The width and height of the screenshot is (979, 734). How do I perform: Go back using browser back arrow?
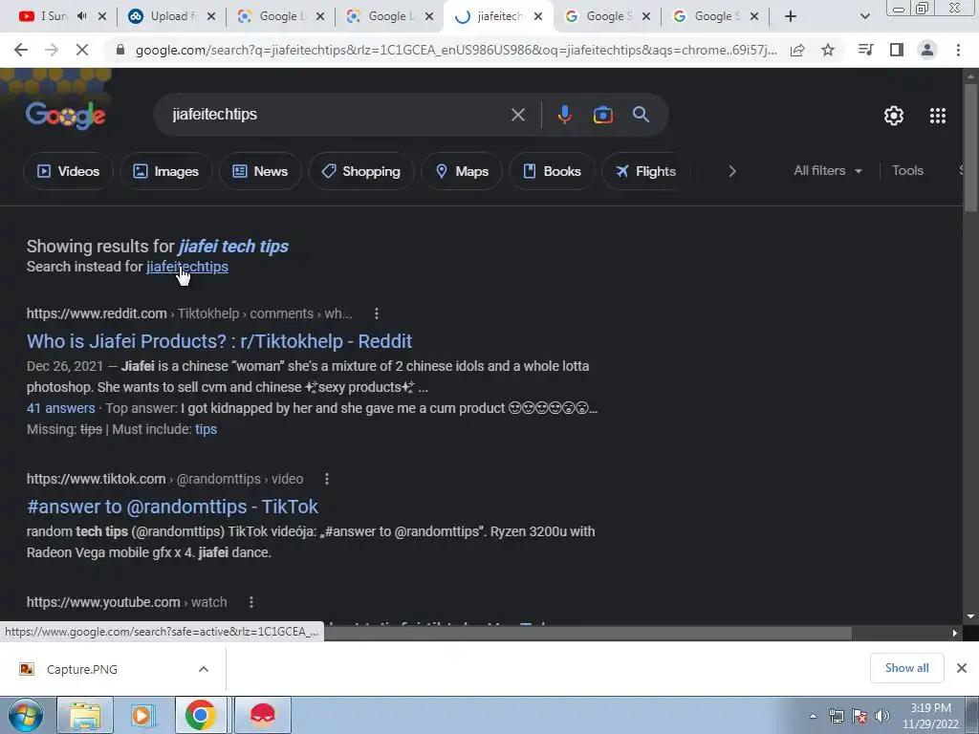click(x=21, y=50)
